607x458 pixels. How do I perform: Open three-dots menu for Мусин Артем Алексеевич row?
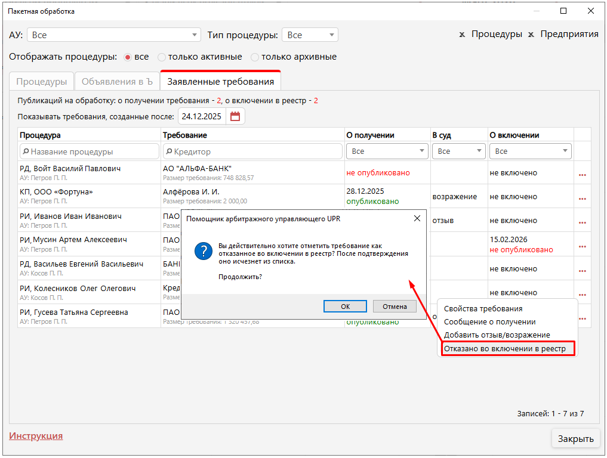[582, 246]
